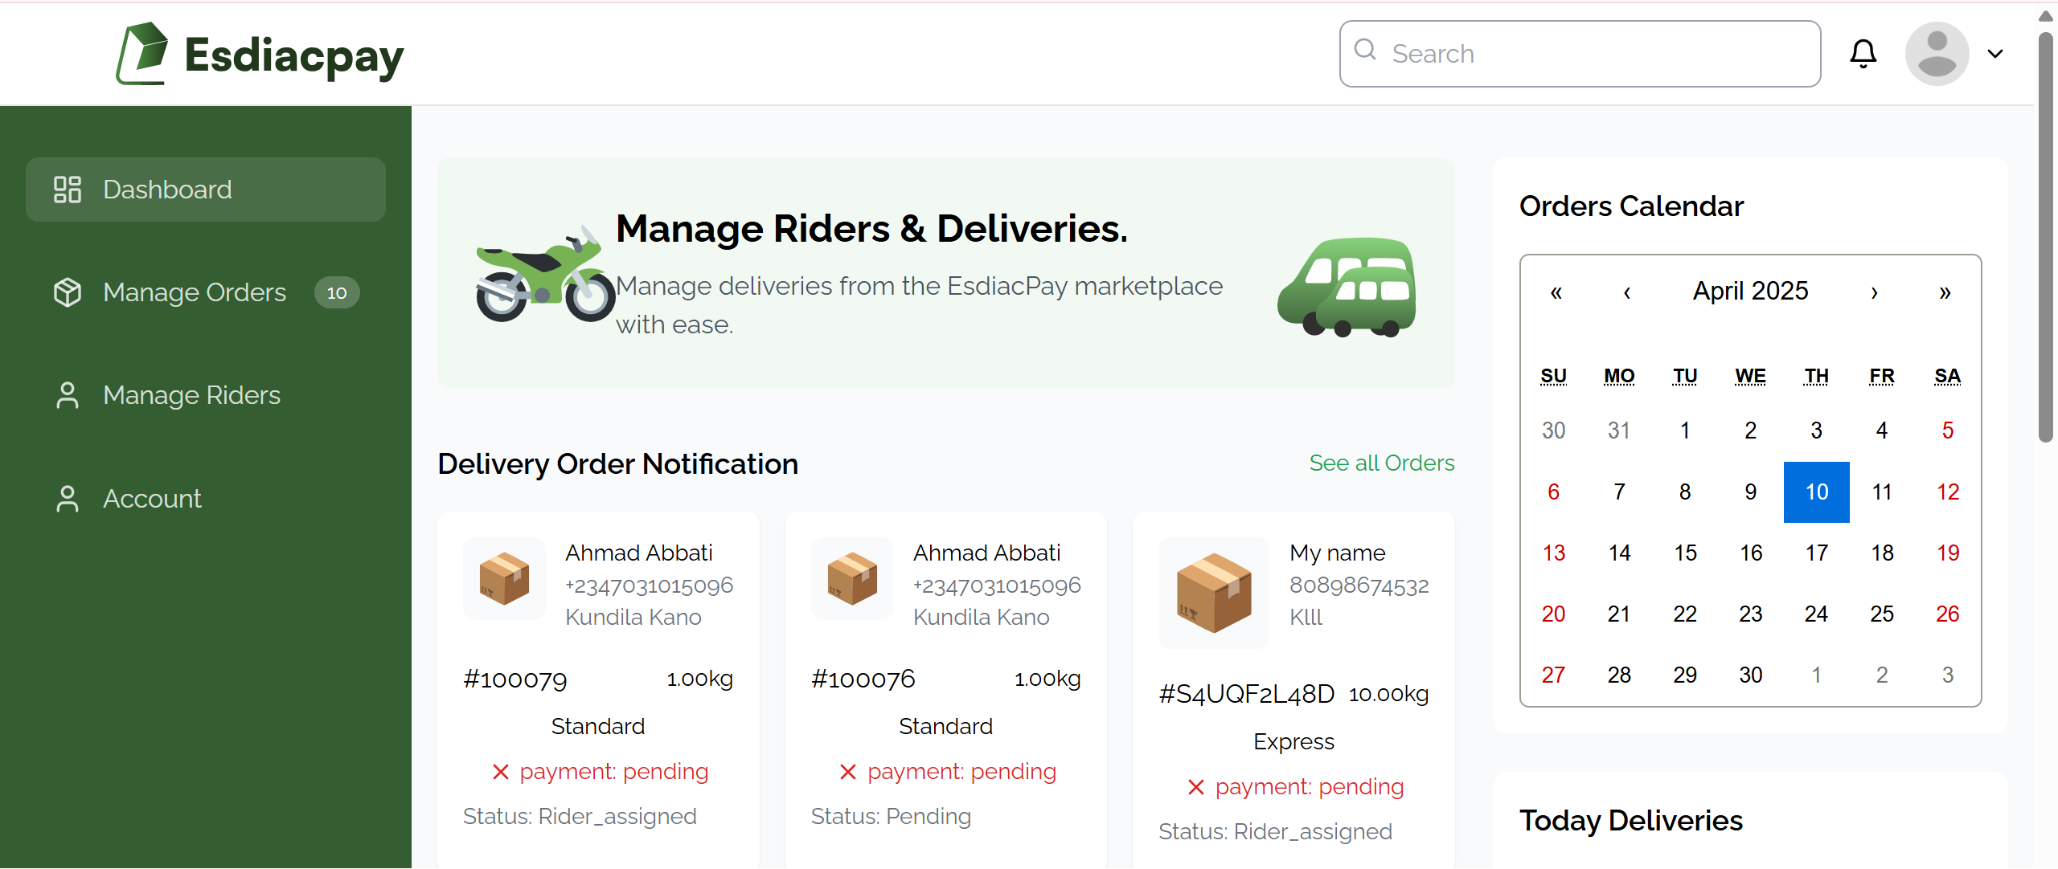The width and height of the screenshot is (2058, 869).
Task: Select order number #100076
Action: pos(863,679)
